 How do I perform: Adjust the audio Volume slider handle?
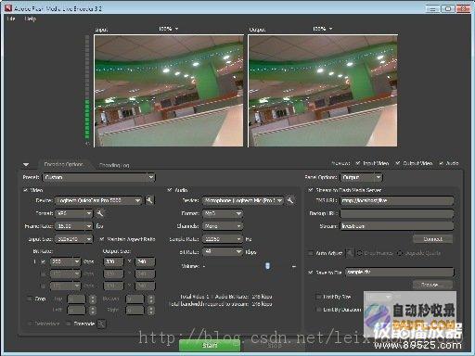tap(268, 266)
